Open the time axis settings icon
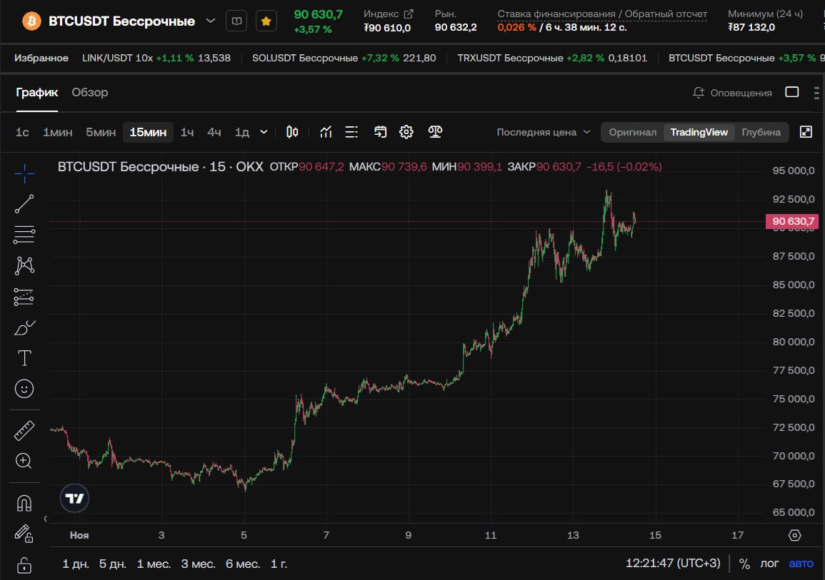825x580 pixels. click(795, 535)
